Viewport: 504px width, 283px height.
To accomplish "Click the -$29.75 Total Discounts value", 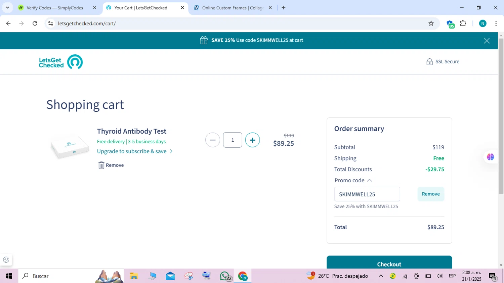I will pos(435,169).
